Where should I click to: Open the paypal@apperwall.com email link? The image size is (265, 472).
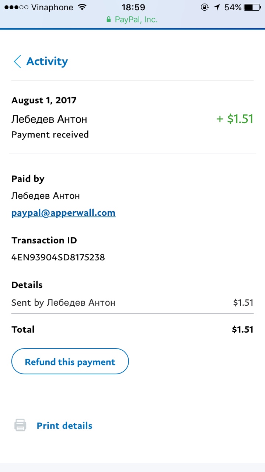click(63, 213)
